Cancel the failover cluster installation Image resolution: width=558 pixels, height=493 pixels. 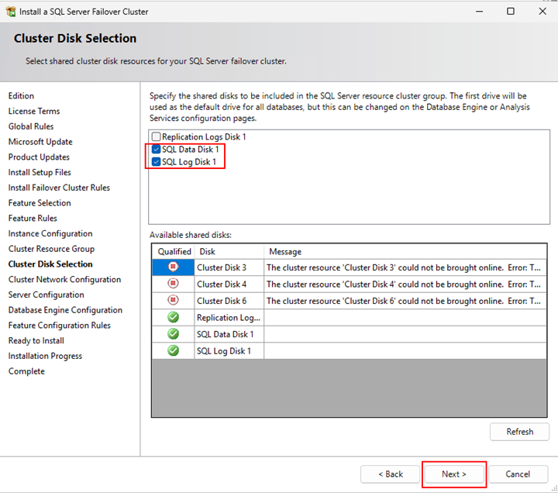point(518,474)
